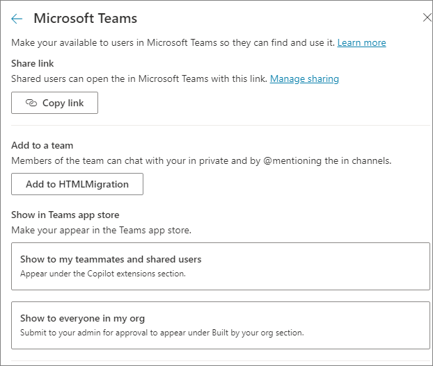Click the Microsoft Teams panel title
Image resolution: width=433 pixels, height=366 pixels.
pyautogui.click(x=86, y=19)
